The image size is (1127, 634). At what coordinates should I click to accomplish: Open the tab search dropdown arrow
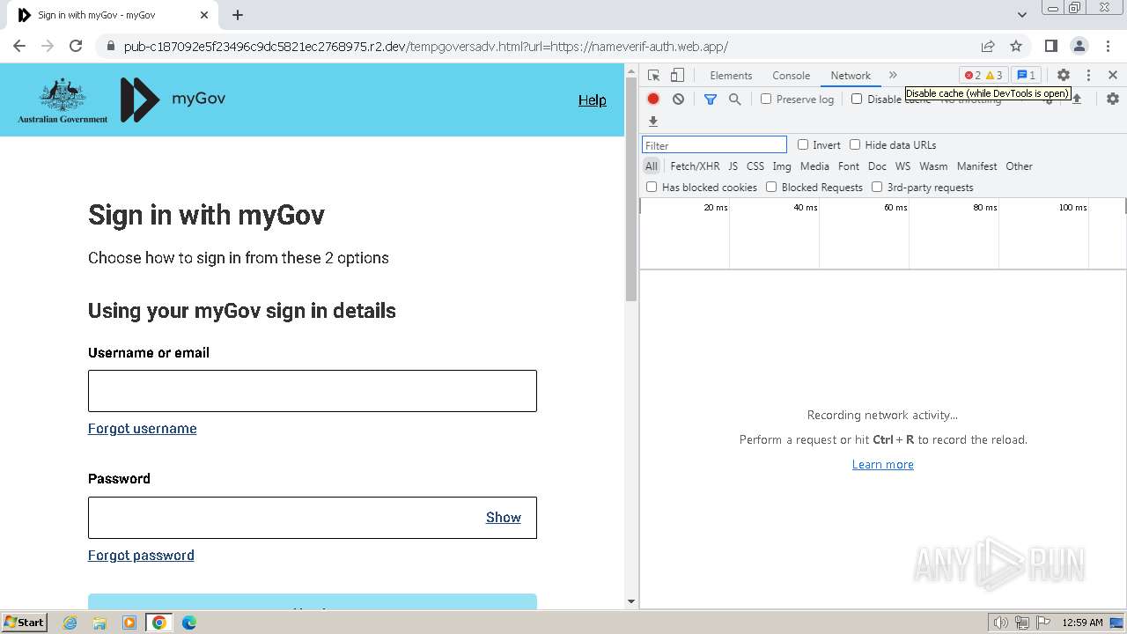[x=1022, y=15]
